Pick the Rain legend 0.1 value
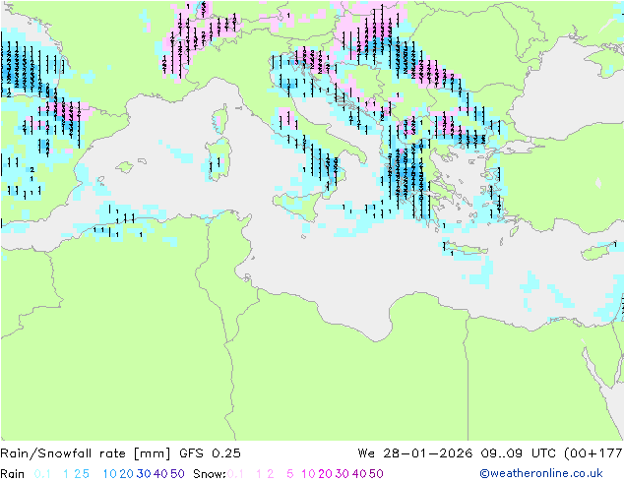The image size is (624, 482). [x=42, y=474]
